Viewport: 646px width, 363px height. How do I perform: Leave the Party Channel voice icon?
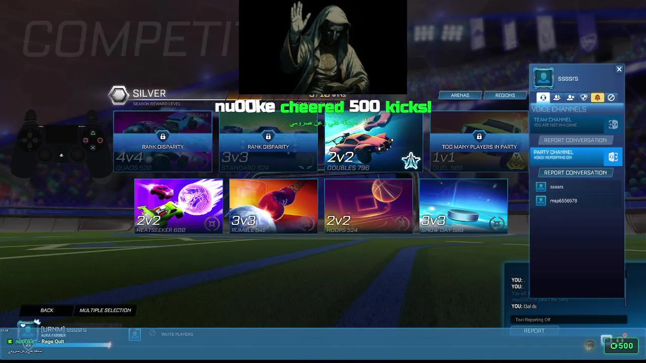click(x=613, y=157)
